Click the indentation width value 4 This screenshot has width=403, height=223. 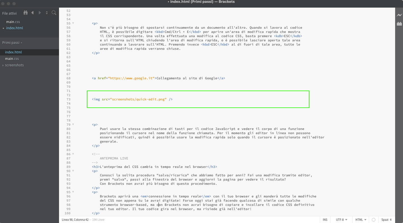coord(390,220)
